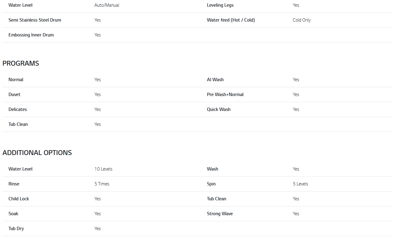This screenshot has width=396, height=238.
Task: Select the Cold Only value text
Action: pyautogui.click(x=301, y=20)
